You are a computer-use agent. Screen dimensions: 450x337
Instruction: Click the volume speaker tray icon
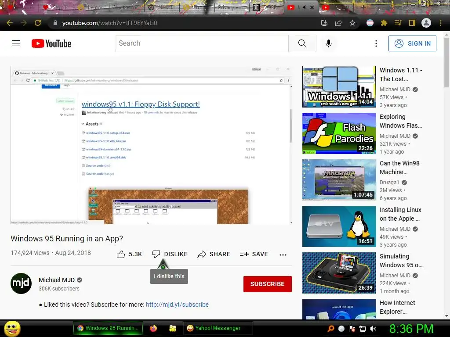pyautogui.click(x=373, y=329)
